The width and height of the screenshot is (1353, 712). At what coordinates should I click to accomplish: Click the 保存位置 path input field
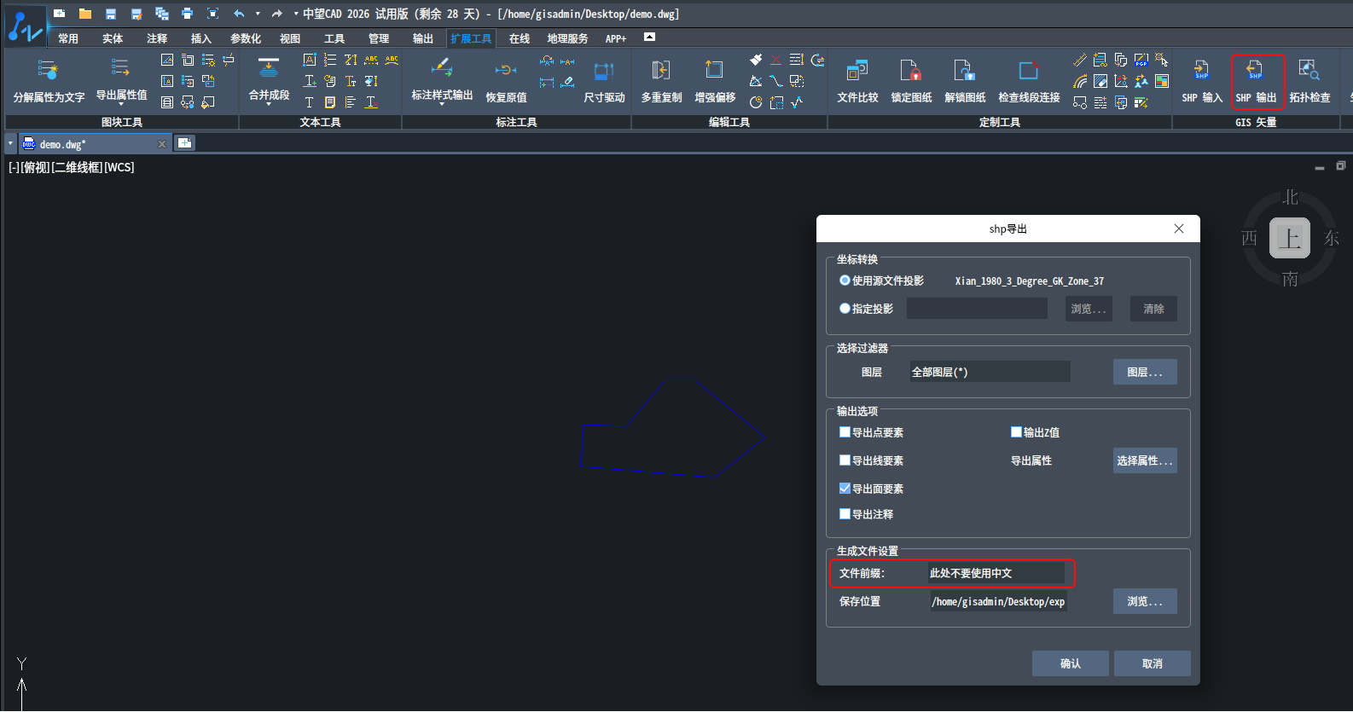click(998, 601)
